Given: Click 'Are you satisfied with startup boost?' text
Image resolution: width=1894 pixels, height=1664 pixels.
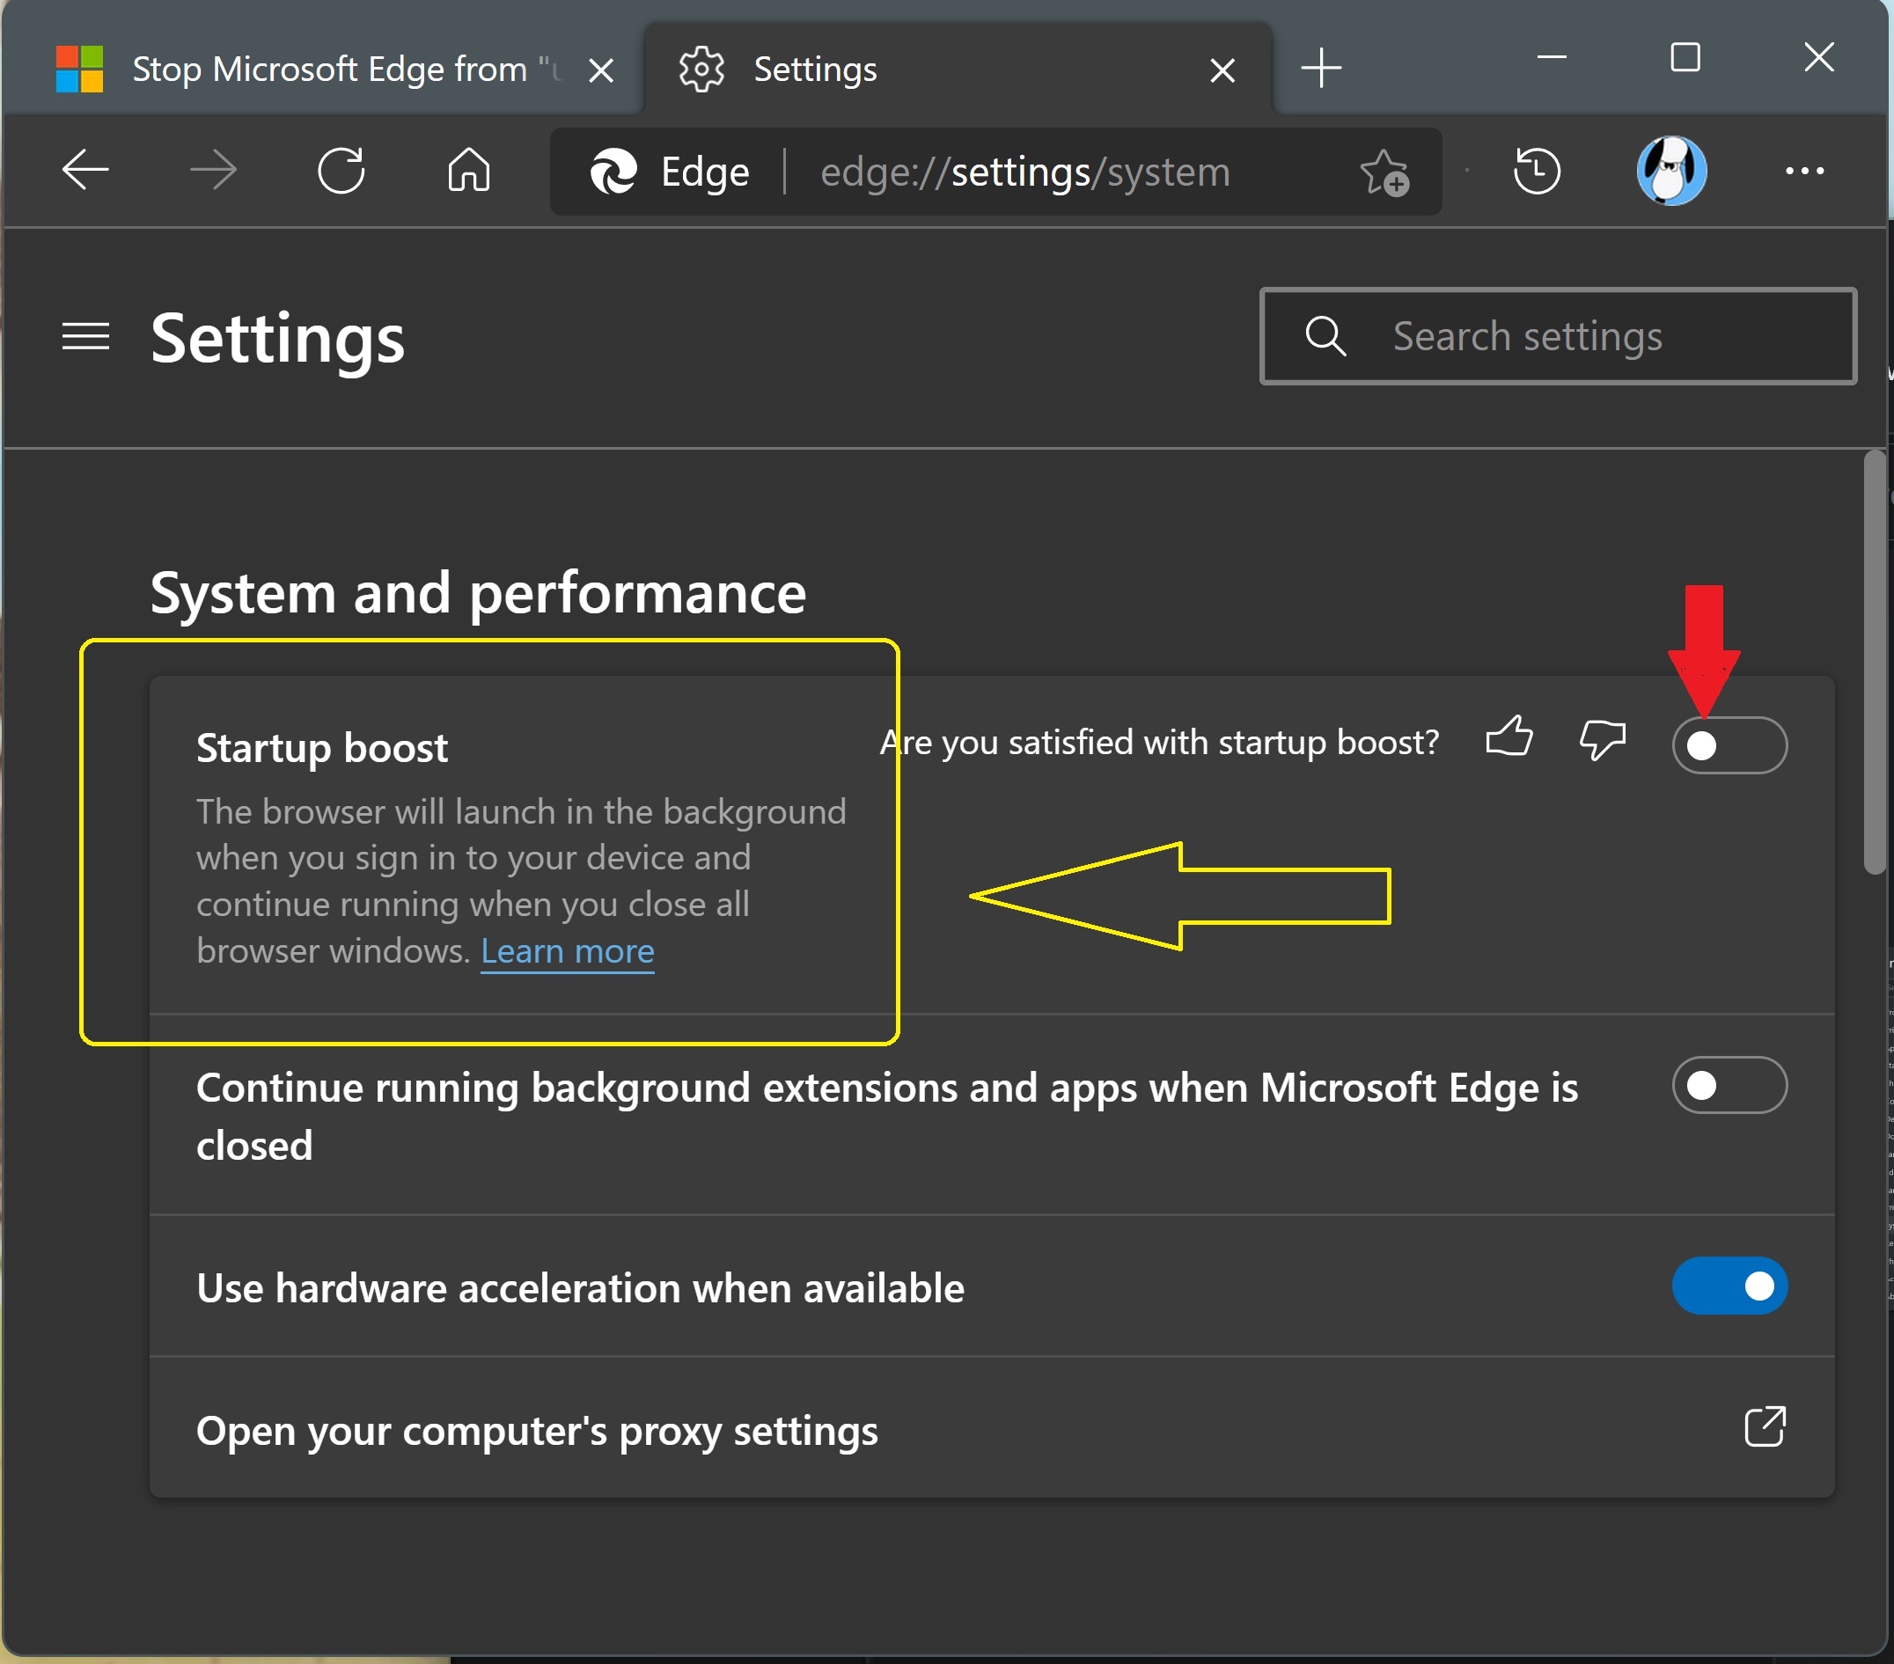Looking at the screenshot, I should (x=1159, y=742).
